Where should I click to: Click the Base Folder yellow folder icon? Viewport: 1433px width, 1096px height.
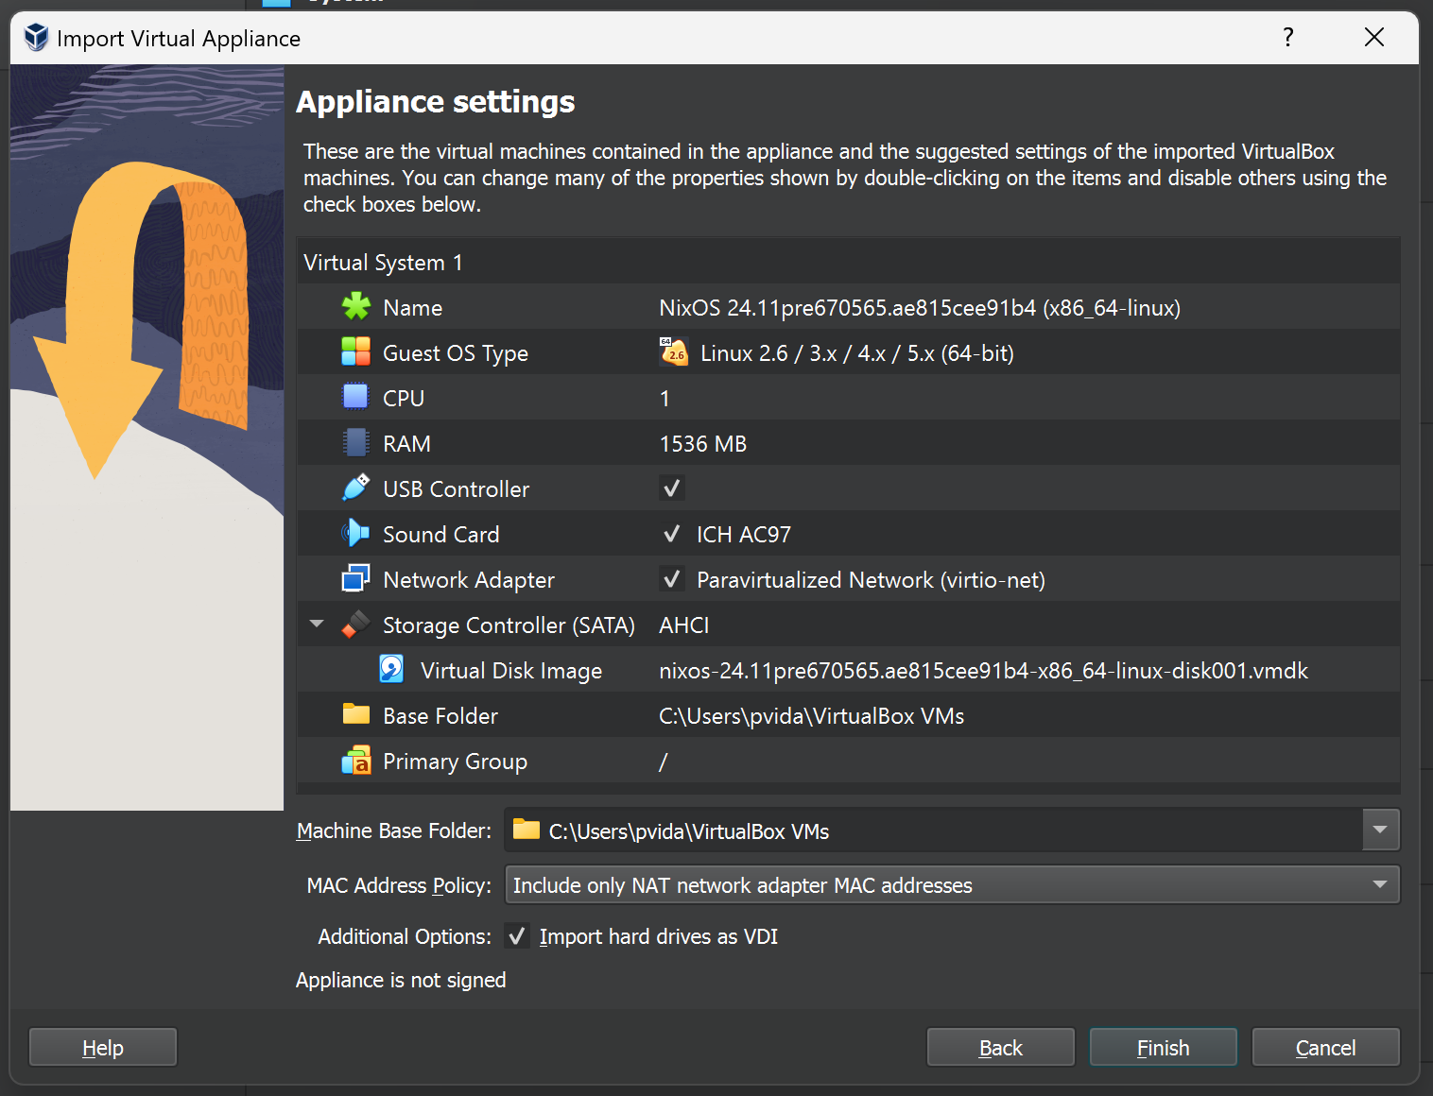(x=356, y=714)
